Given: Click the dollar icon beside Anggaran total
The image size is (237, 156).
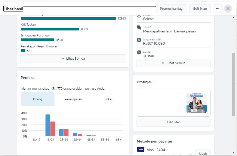Looking at the screenshot, I should point(139,39).
